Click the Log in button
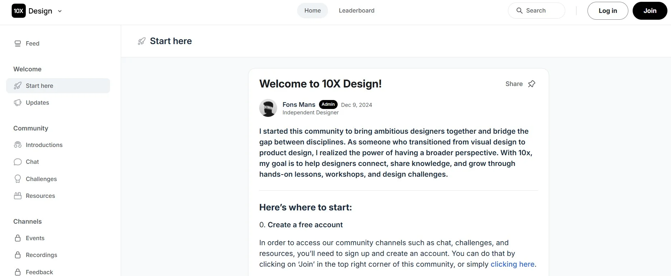671x276 pixels. (x=608, y=11)
